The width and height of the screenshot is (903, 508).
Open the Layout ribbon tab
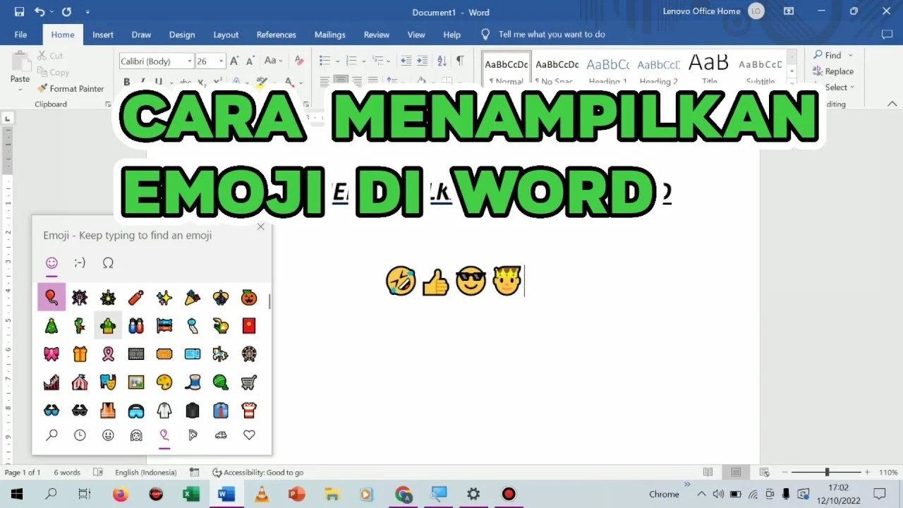[226, 35]
